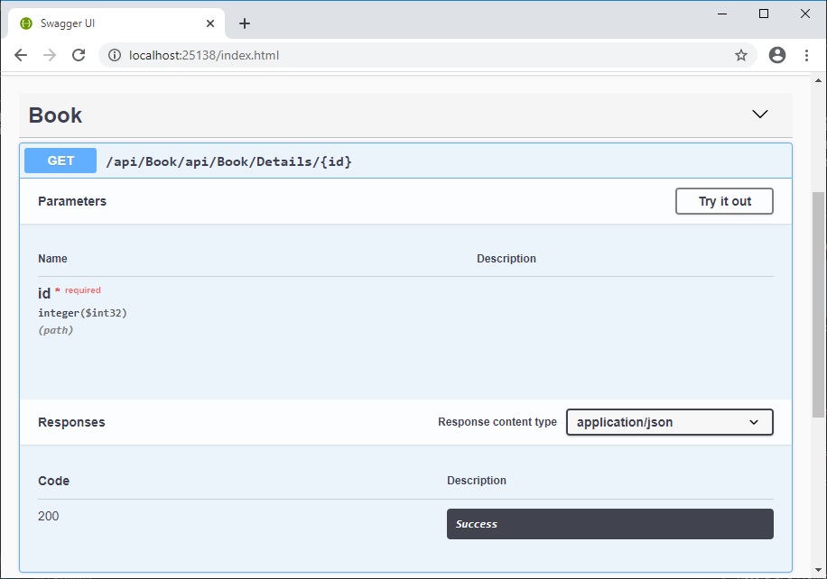Reload the Swagger UI page
827x579 pixels.
click(x=79, y=55)
